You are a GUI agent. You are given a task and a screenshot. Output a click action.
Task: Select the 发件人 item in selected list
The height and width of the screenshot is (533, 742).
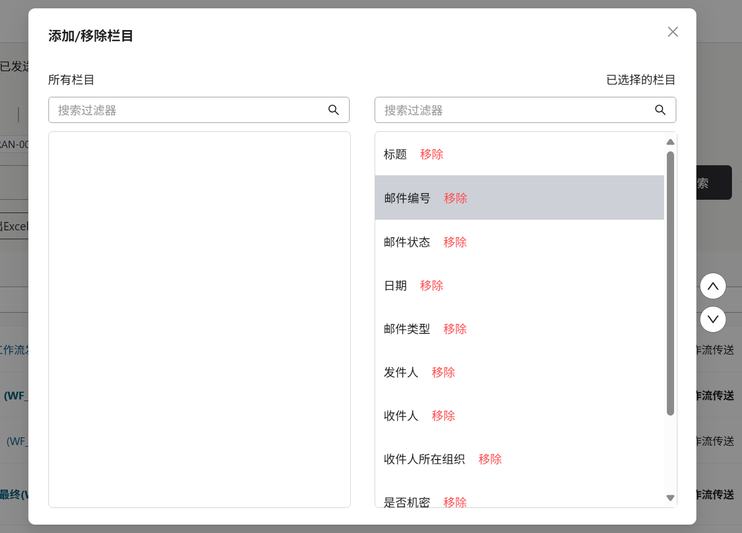[x=401, y=372]
